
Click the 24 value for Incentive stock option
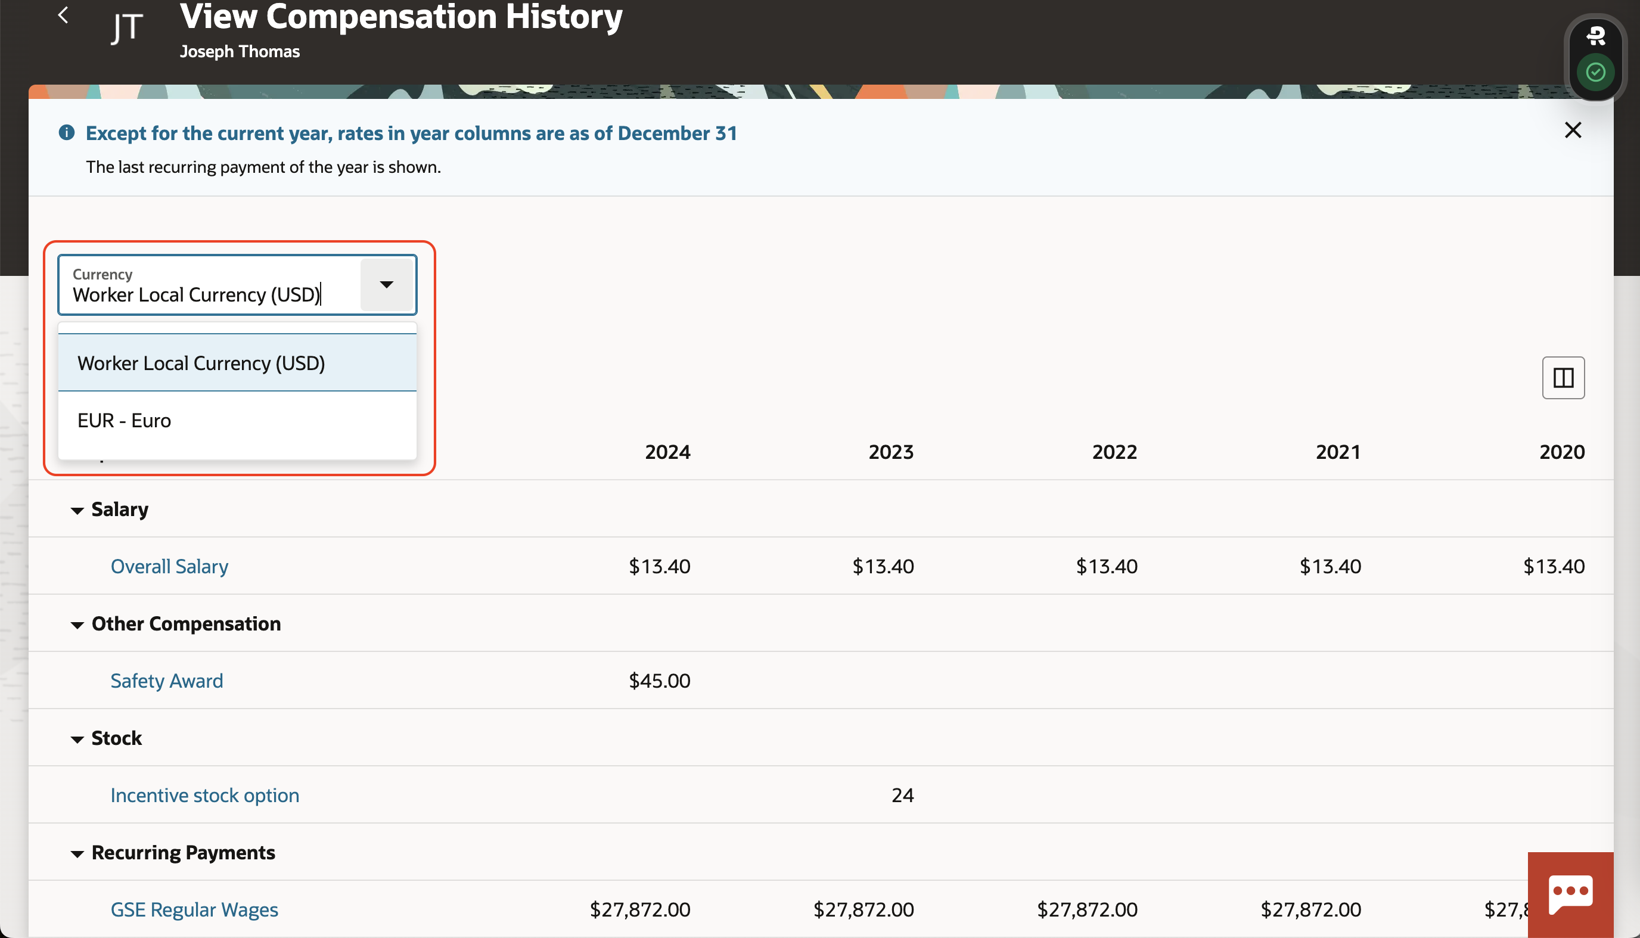pyautogui.click(x=902, y=795)
